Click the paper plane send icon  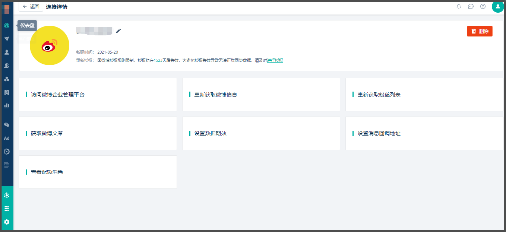coord(7,39)
